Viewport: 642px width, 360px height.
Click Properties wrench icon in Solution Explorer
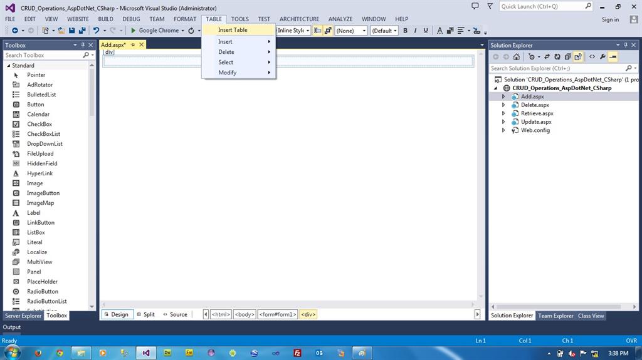[x=603, y=57]
